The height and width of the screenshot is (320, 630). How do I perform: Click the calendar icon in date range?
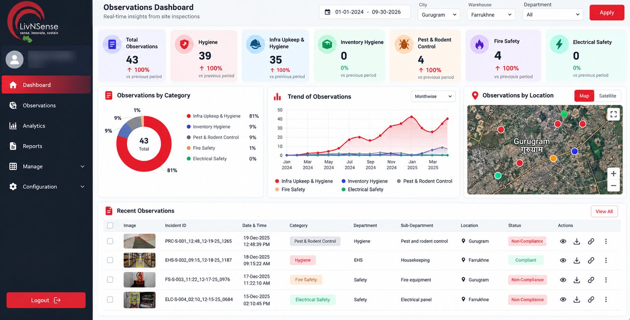(x=327, y=12)
